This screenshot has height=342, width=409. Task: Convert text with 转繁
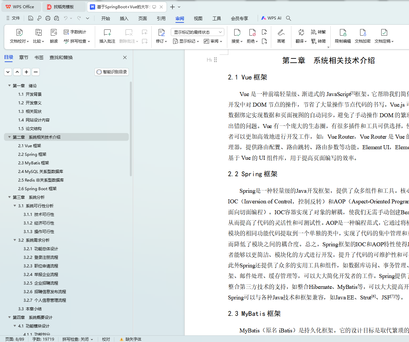(x=318, y=32)
